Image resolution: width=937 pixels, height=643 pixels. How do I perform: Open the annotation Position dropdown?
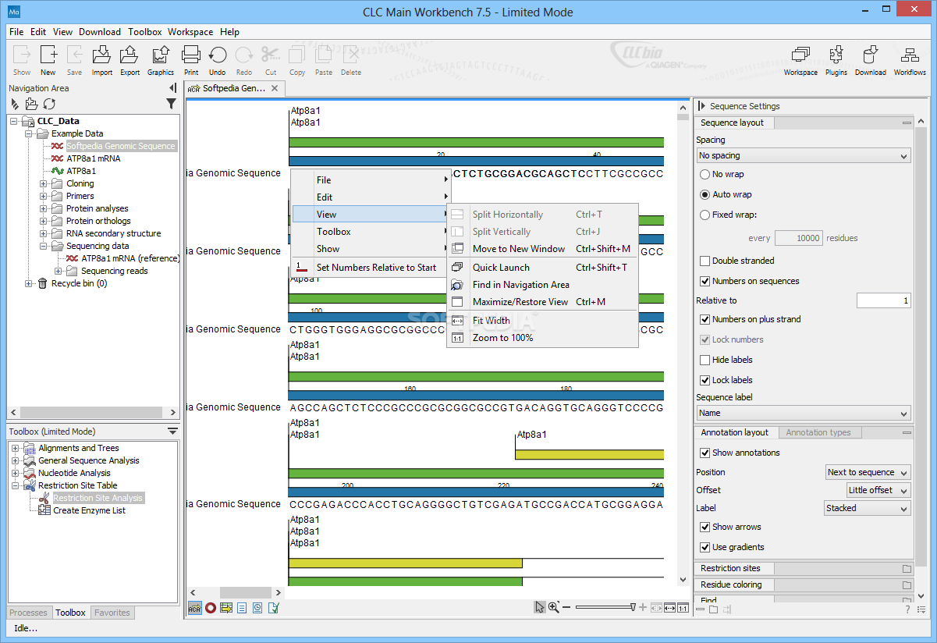[x=868, y=472]
